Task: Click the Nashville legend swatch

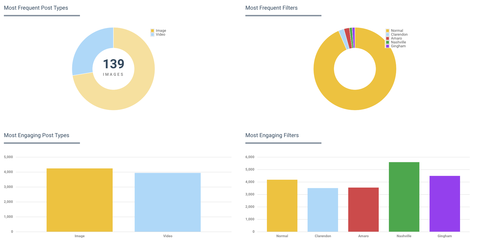Action: coord(388,42)
